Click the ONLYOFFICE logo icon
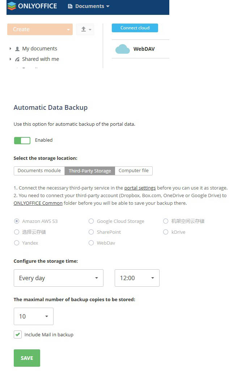Viewport: 246px width, 374px height. coord(12,6)
